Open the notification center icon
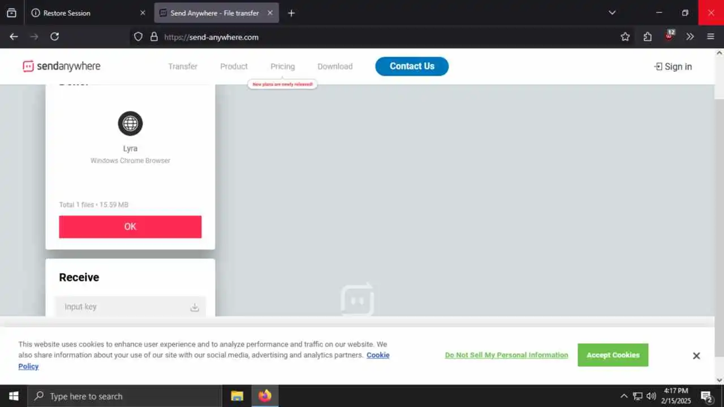Viewport: 724px width, 407px height. (x=706, y=396)
